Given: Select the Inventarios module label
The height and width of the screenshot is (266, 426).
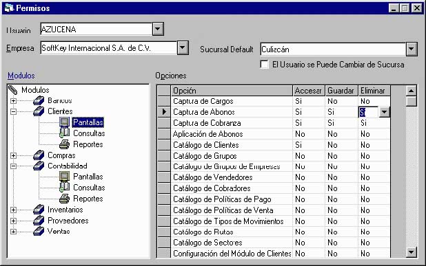Looking at the screenshot, I should coord(65,210).
